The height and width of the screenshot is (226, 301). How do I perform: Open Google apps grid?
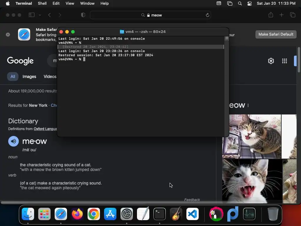[285, 61]
